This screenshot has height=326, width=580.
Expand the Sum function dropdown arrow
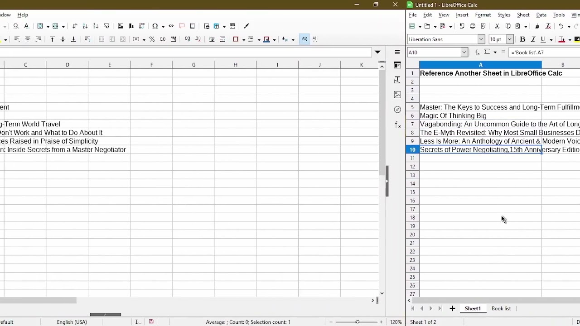pyautogui.click(x=495, y=53)
